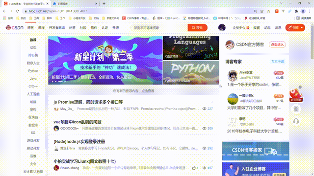Open article [Node]node.js实现登录注册
The image size is (314, 176).
click(x=79, y=142)
